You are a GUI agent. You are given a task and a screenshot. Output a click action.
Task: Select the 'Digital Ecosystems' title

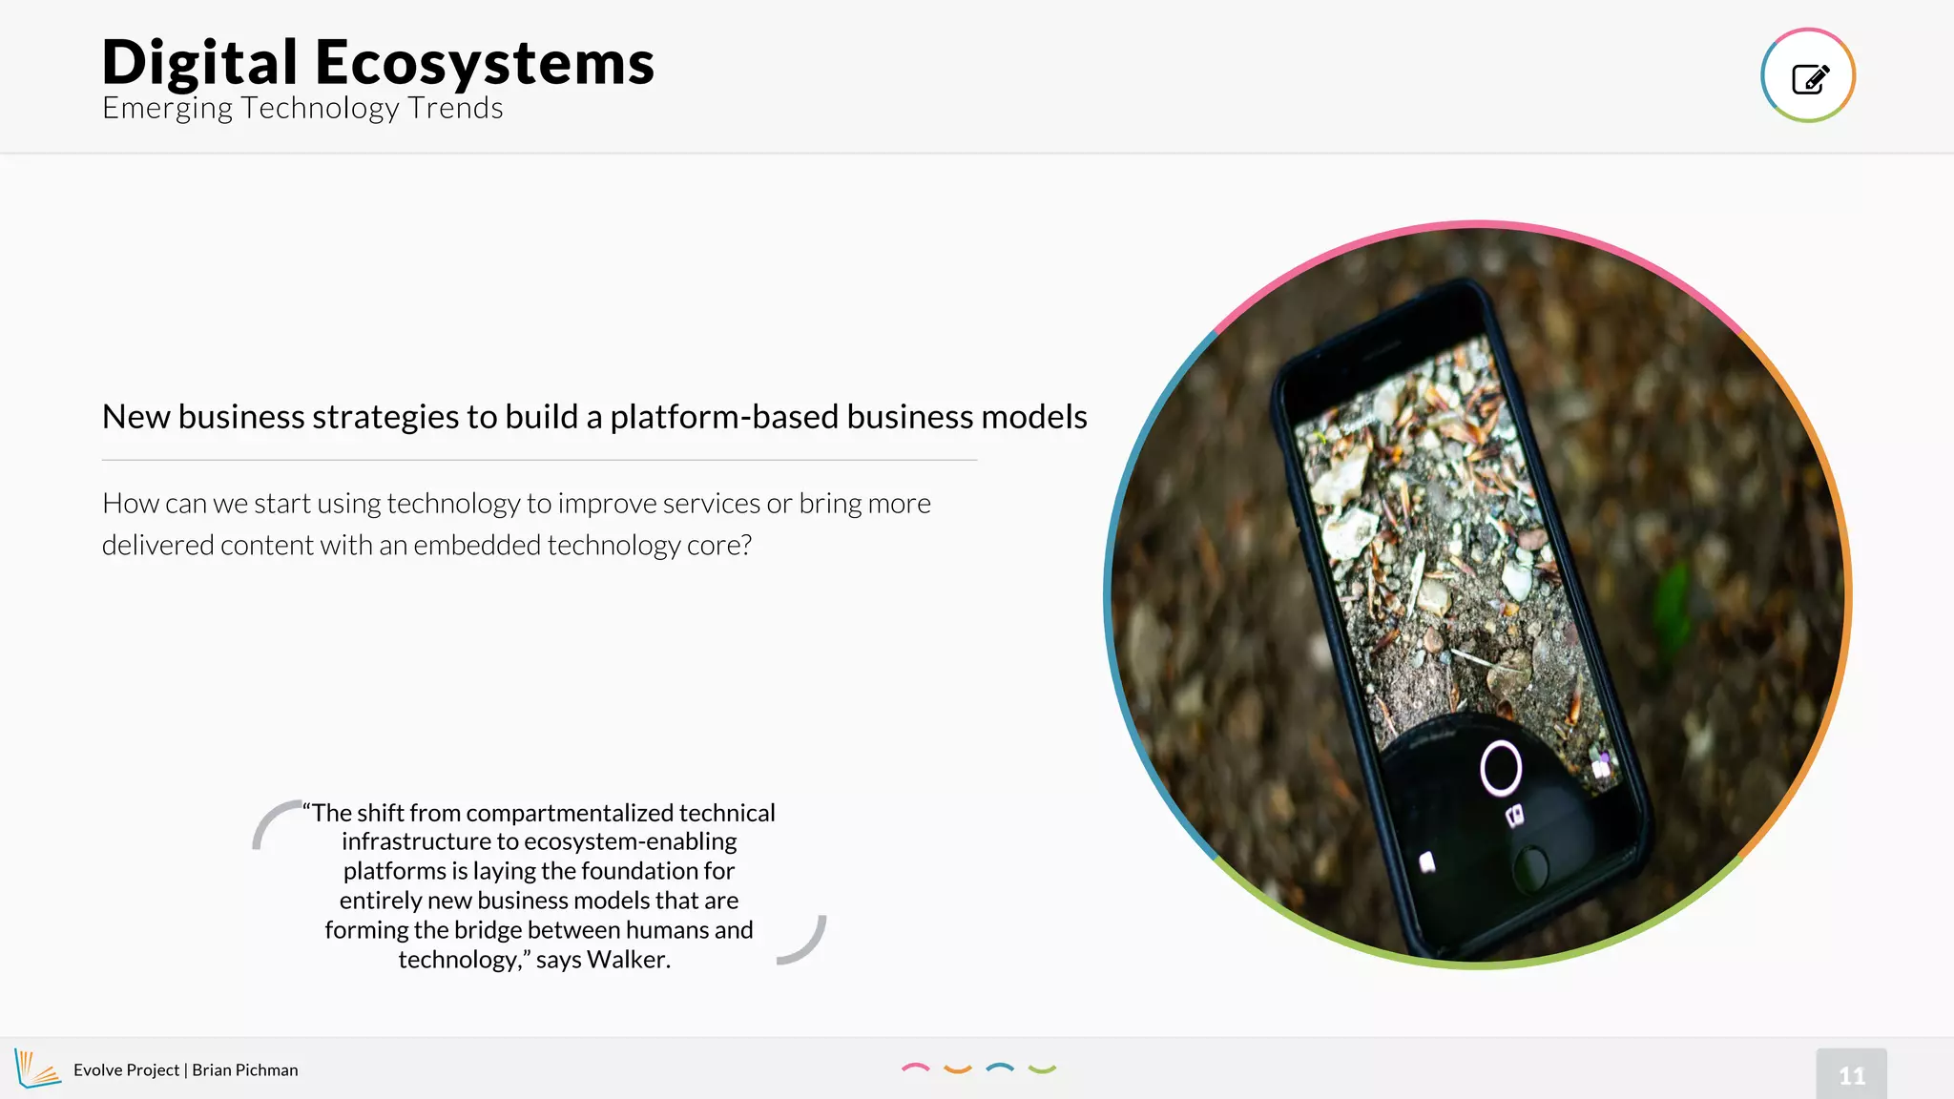378,63
